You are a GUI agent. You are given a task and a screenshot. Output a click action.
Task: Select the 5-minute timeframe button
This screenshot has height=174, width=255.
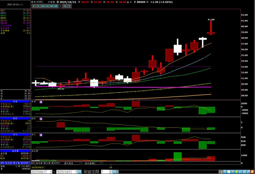(38, 6)
